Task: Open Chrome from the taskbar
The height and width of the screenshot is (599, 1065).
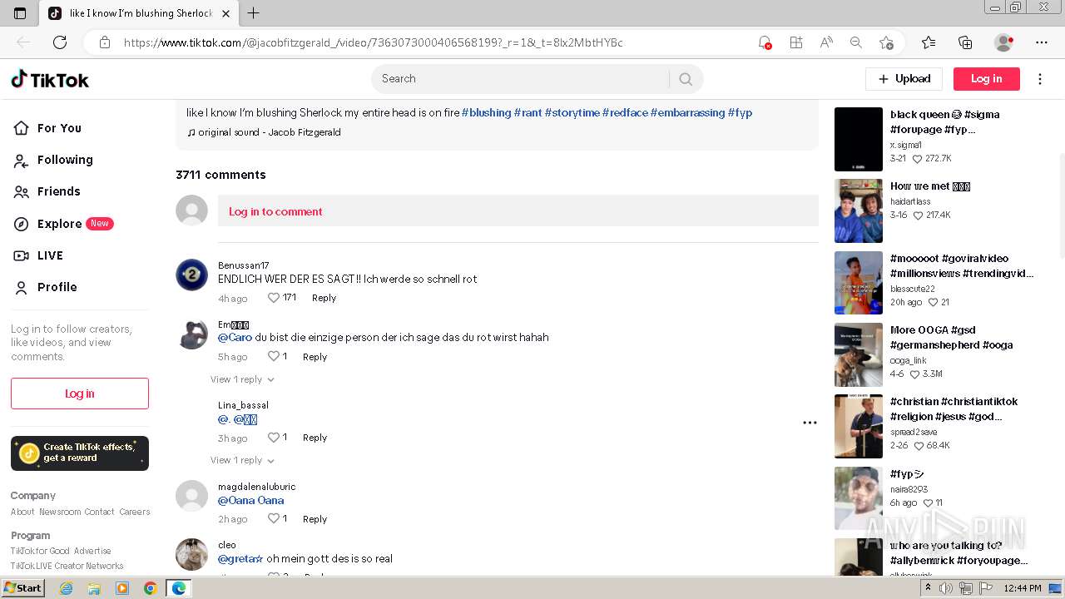Action: [150, 588]
